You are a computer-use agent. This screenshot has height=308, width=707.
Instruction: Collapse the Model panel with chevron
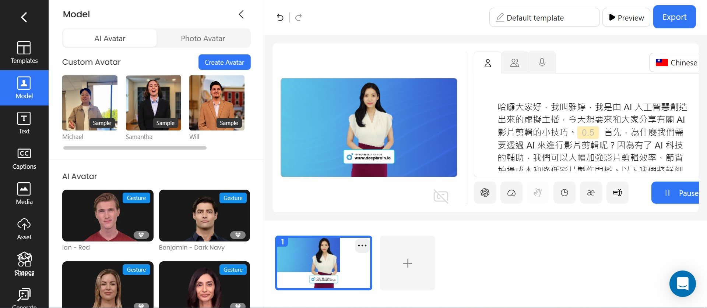241,14
